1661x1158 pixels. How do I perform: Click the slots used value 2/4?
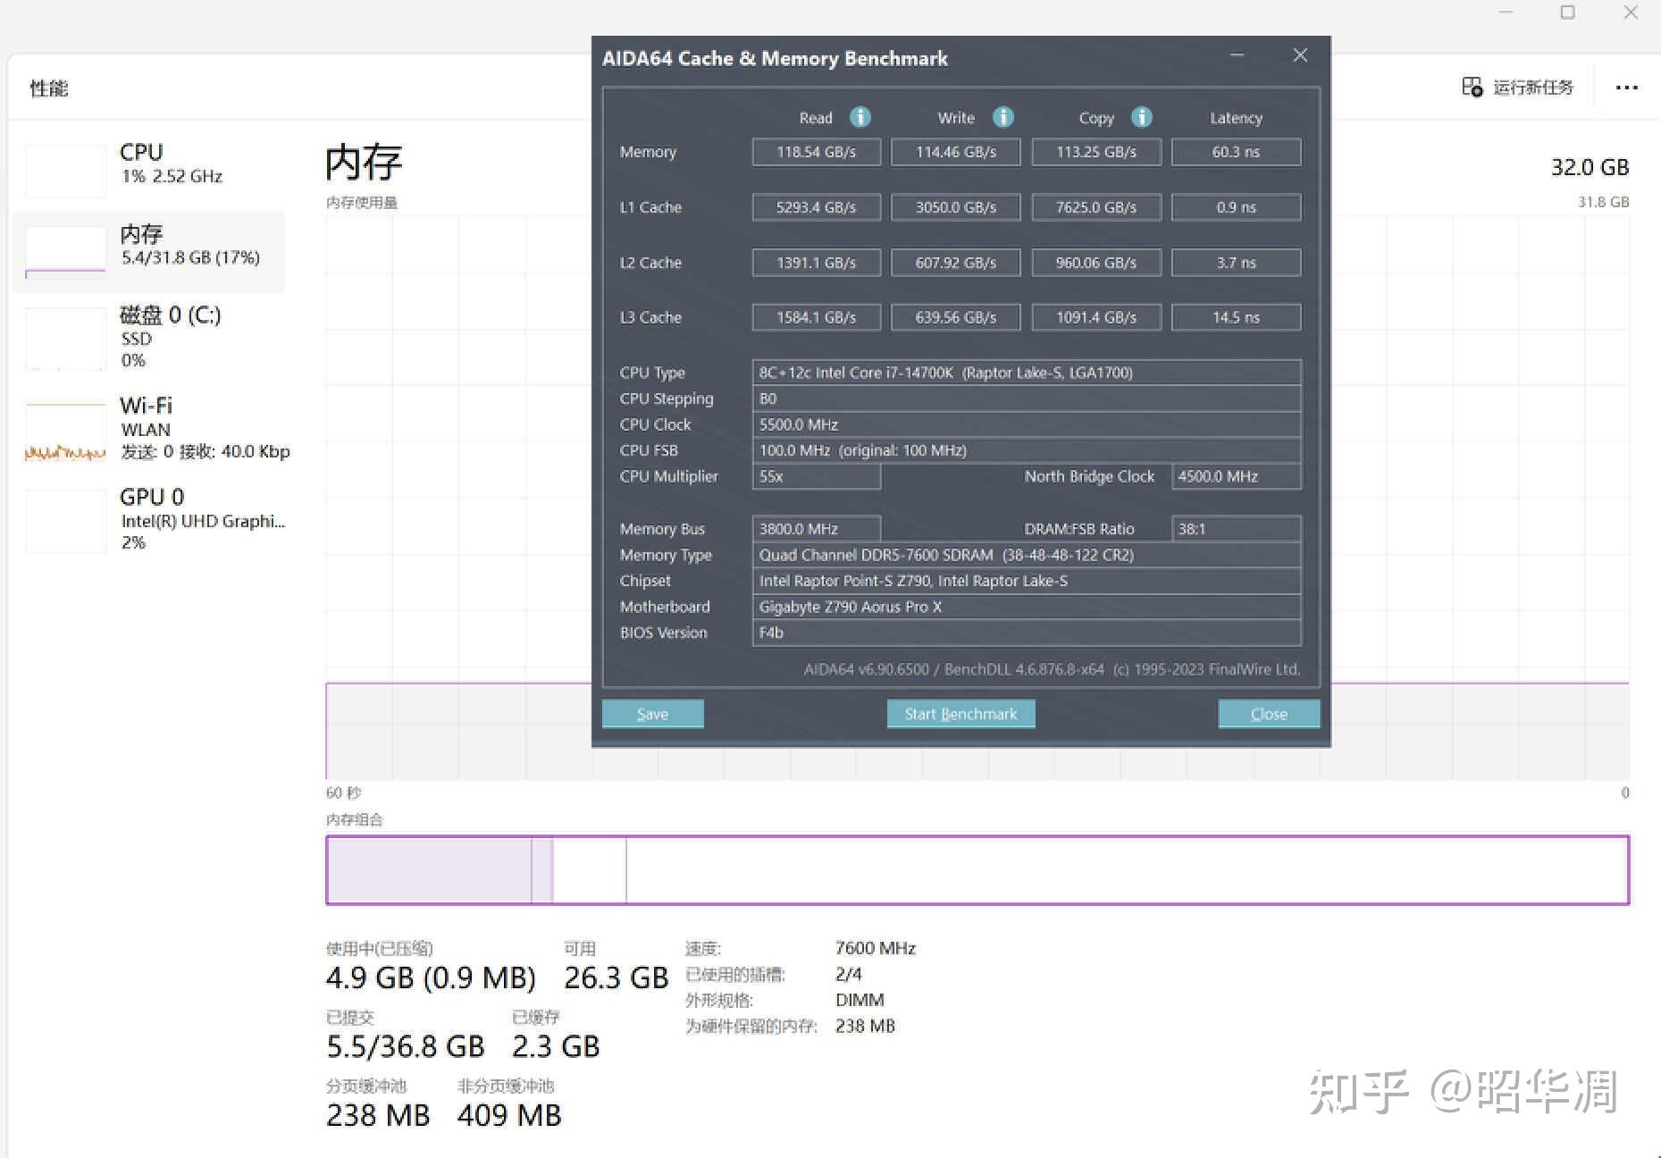tap(849, 974)
